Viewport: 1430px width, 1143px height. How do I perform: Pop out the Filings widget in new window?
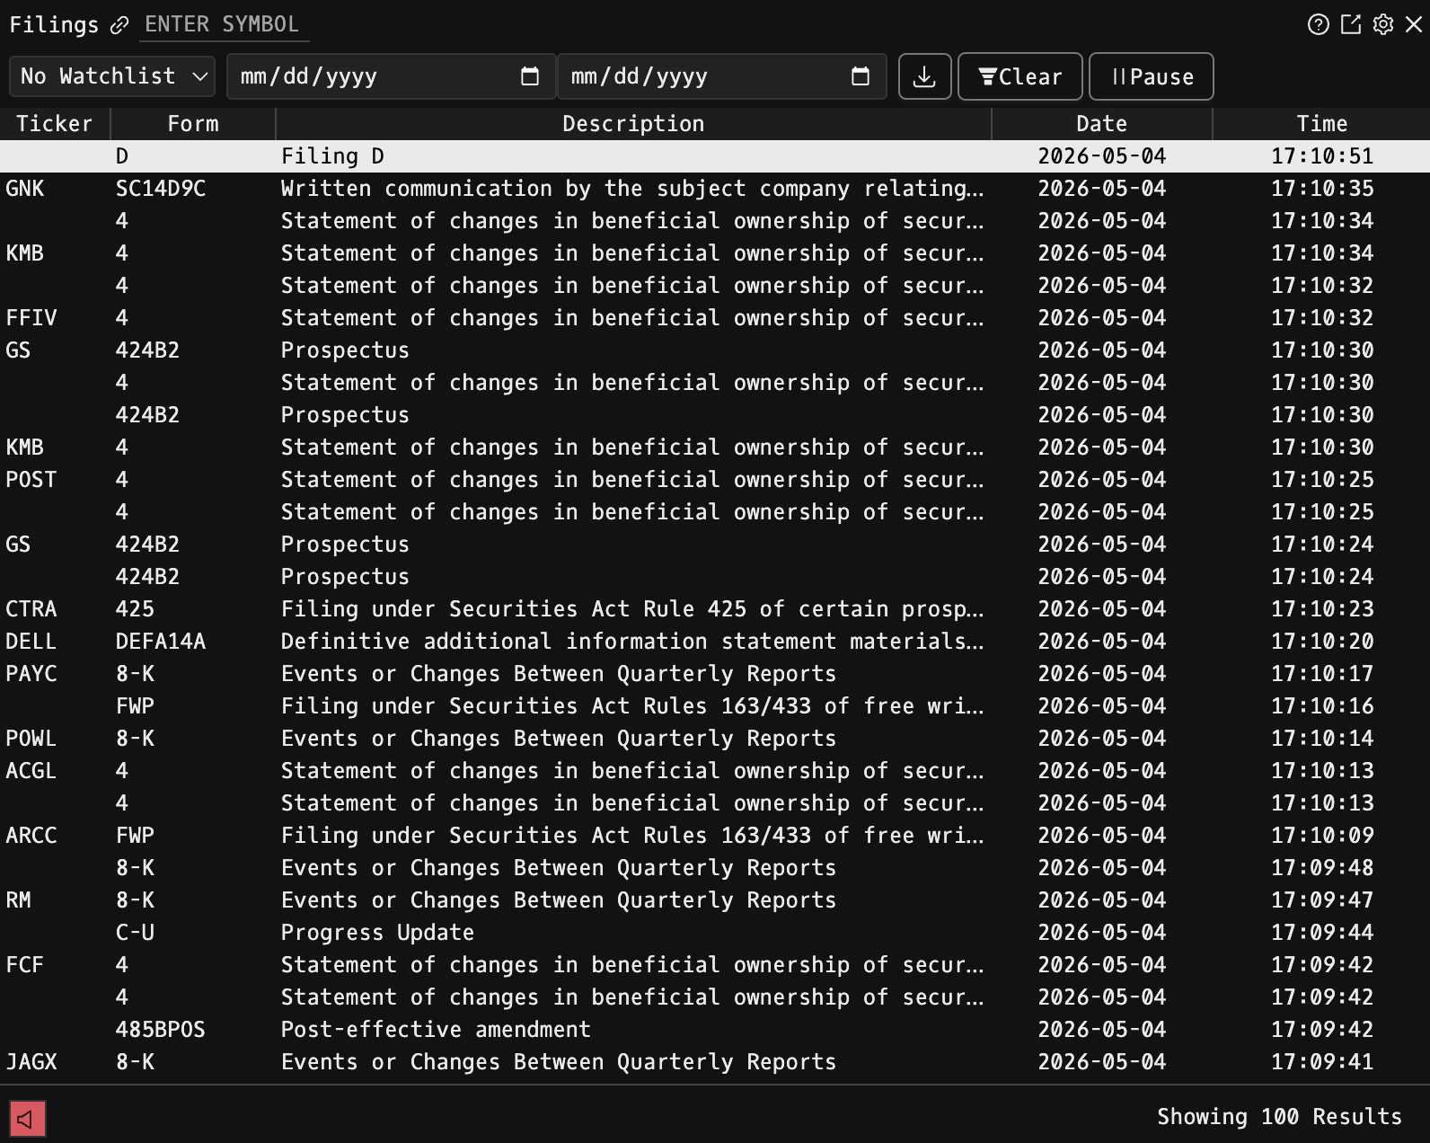(1351, 24)
